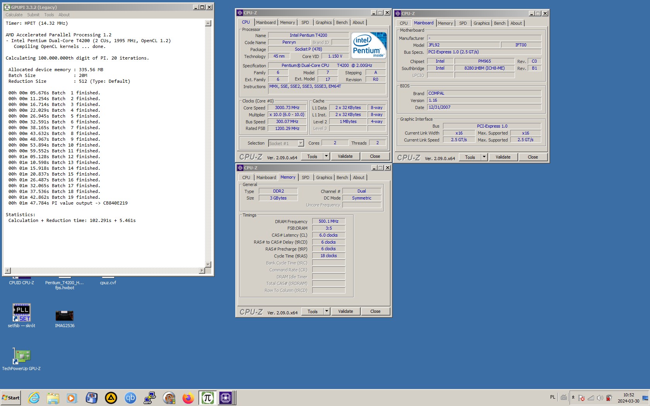Click the JFL92 mainboard model field
The height and width of the screenshot is (406, 650).
pos(464,45)
